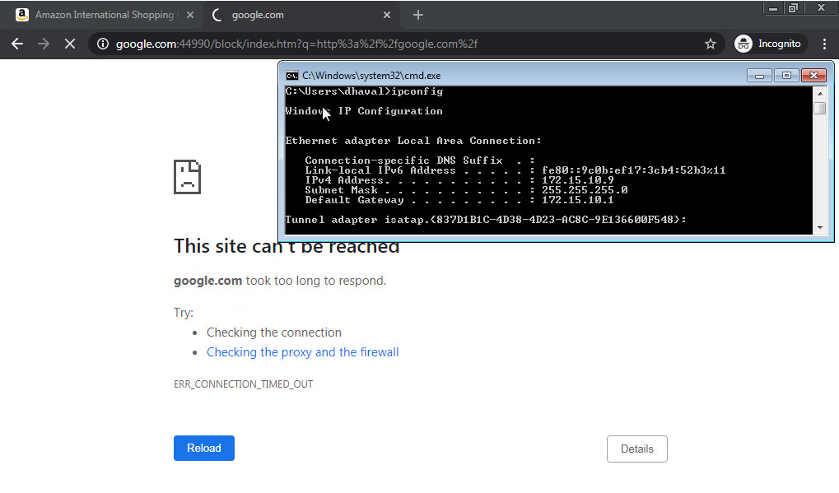Viewport: 839px width, 493px height.
Task: Click the ipconfig command prompt line
Action: [364, 91]
